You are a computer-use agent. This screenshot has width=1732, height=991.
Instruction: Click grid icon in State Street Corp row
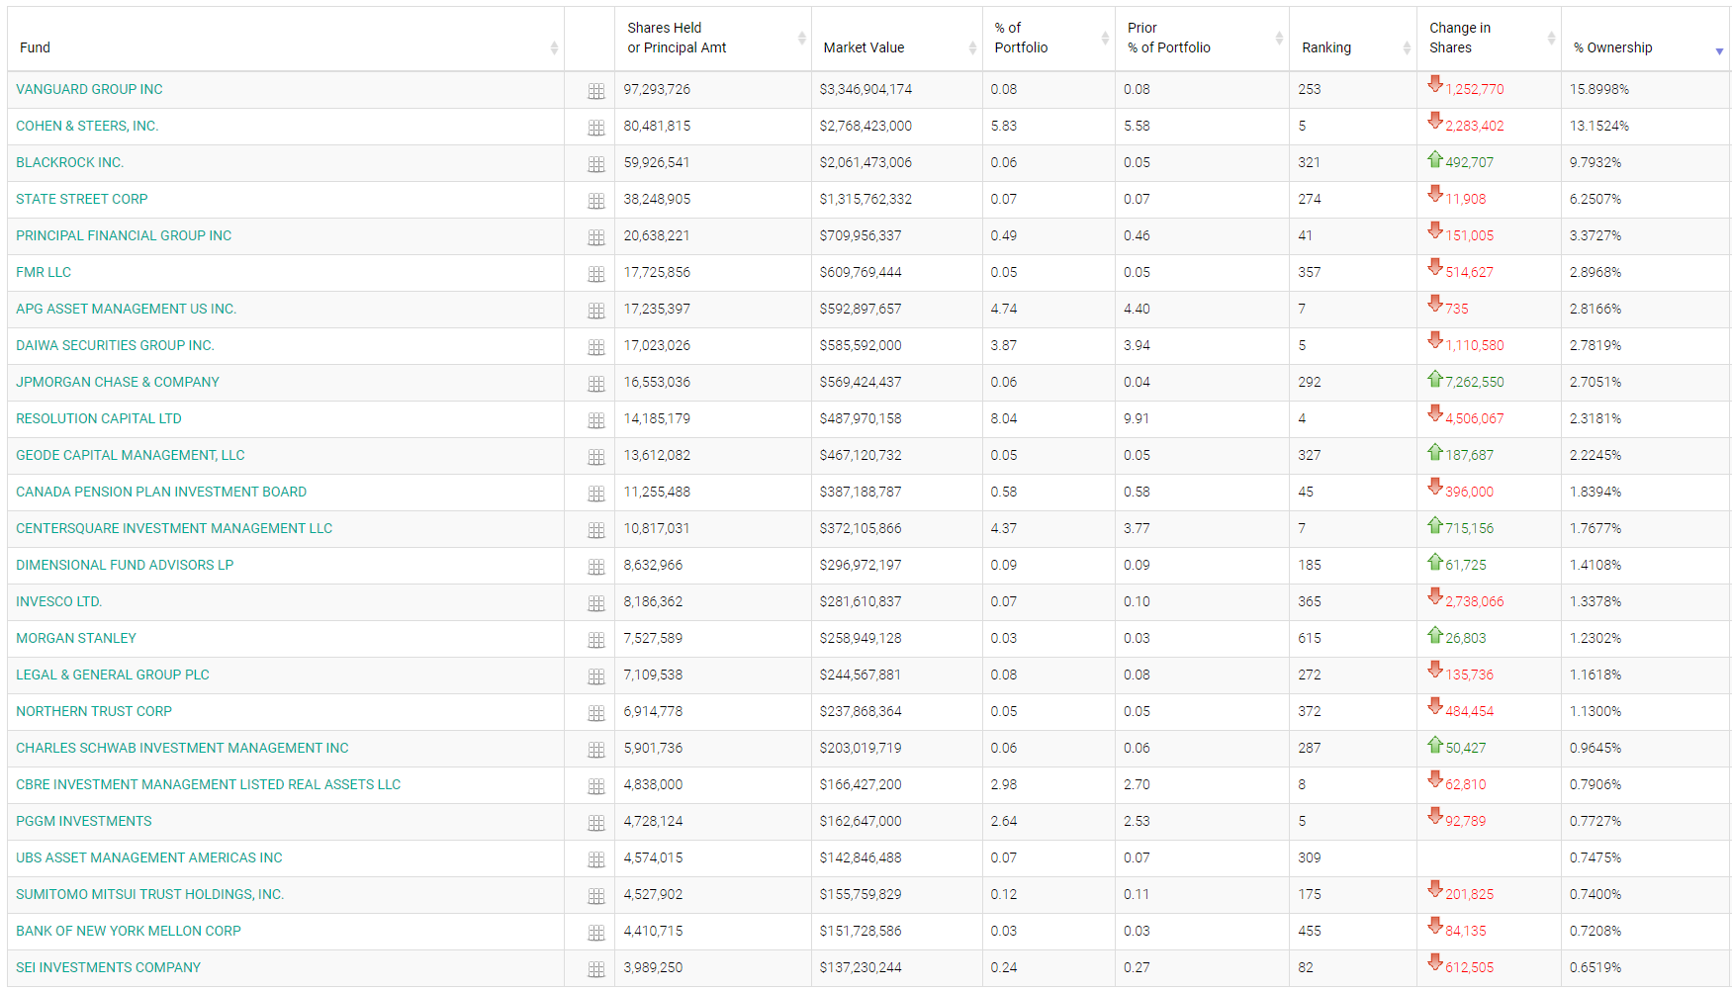(x=595, y=201)
